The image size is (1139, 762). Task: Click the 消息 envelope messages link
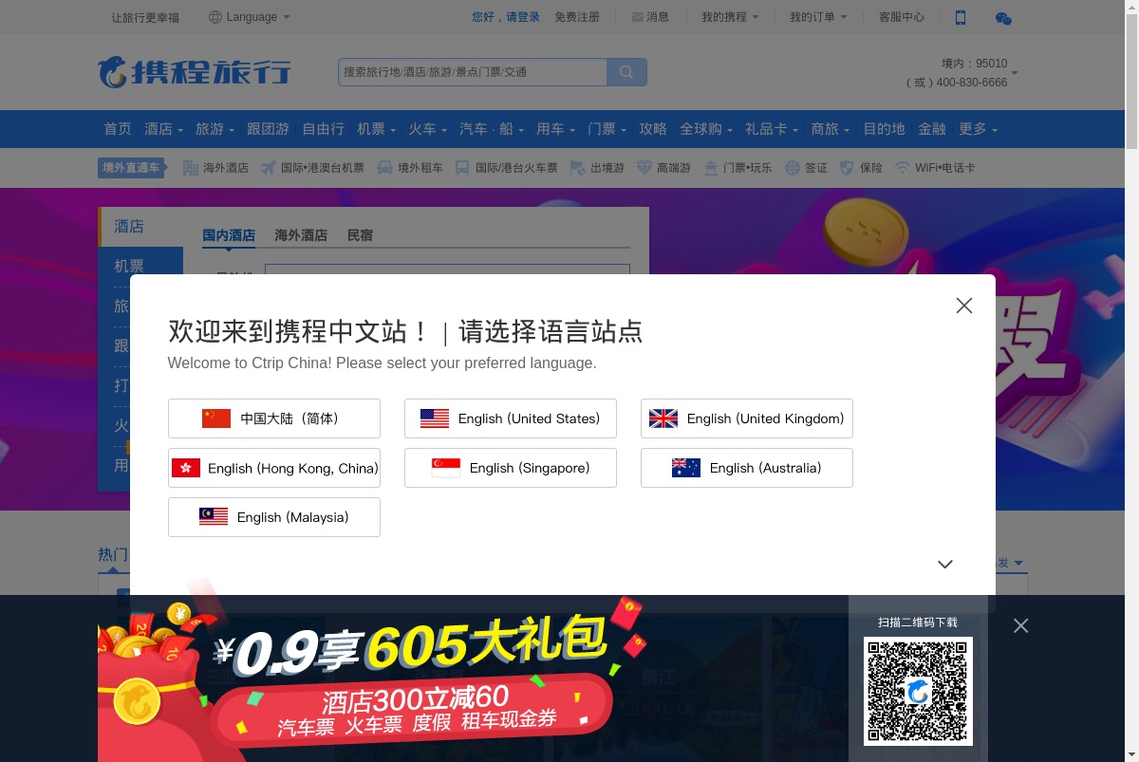(650, 17)
